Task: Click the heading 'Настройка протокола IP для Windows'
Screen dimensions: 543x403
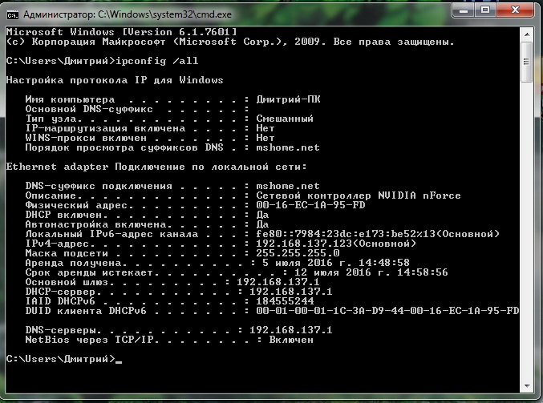Action: 115,80
